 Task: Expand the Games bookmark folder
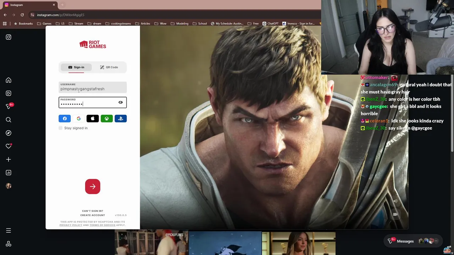coord(44,24)
